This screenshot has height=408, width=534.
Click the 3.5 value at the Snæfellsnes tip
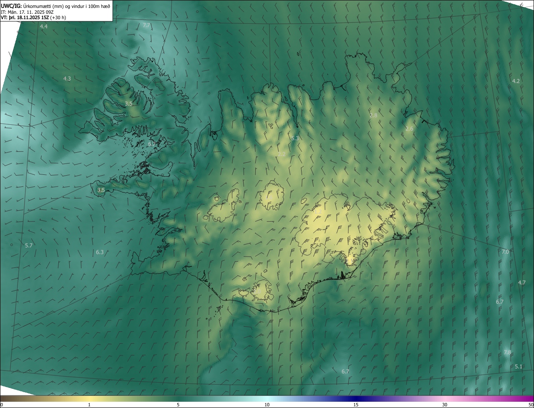[x=101, y=190]
